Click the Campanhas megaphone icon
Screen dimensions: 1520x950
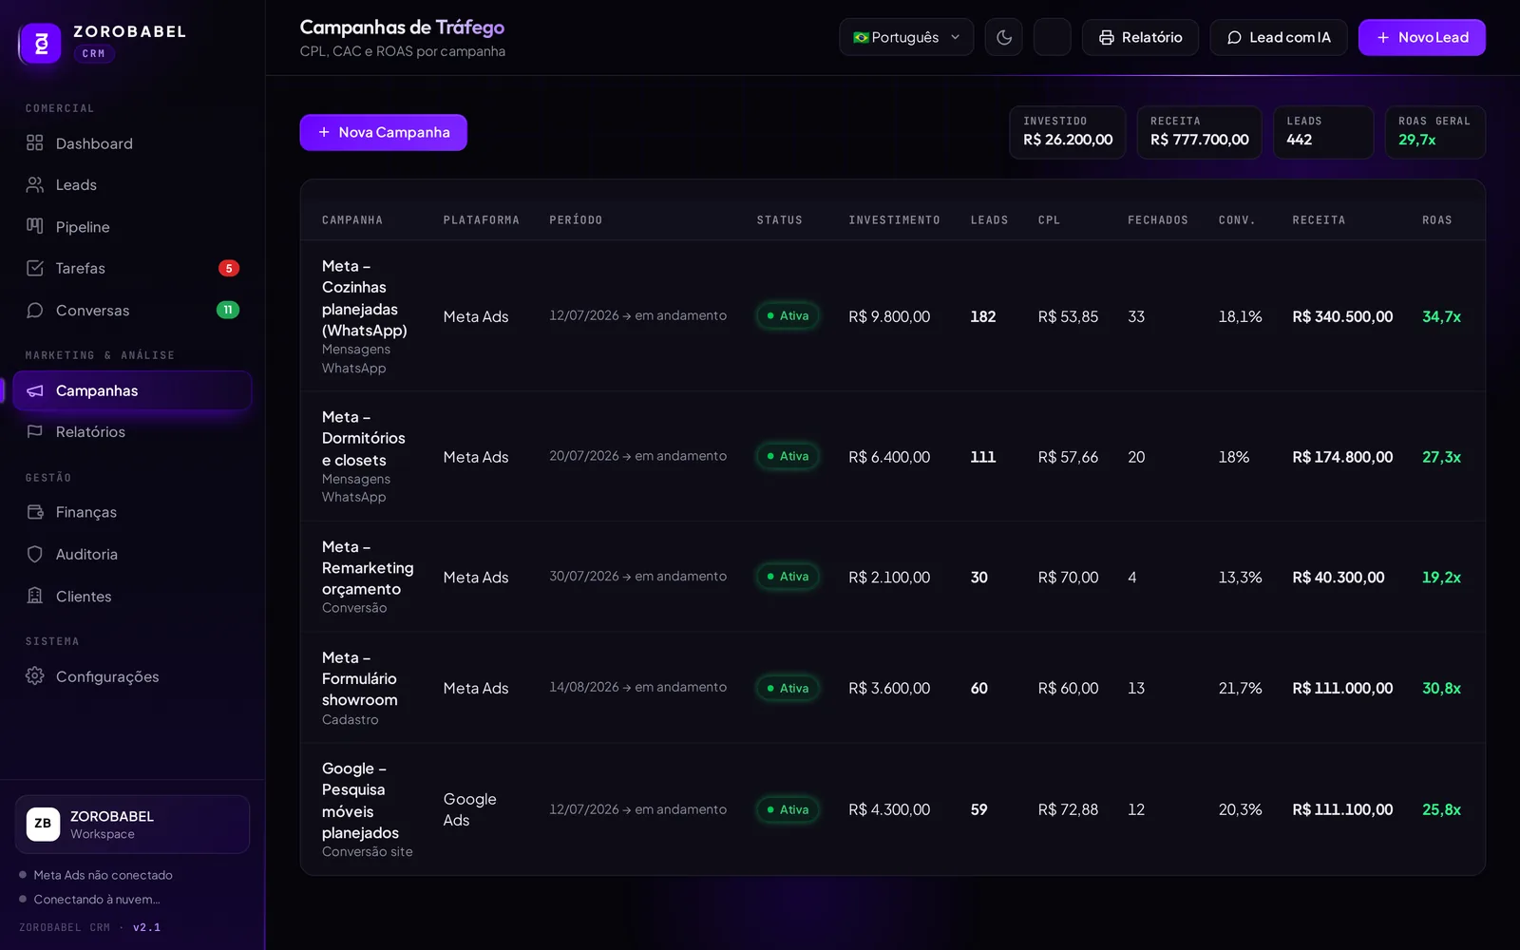point(35,390)
